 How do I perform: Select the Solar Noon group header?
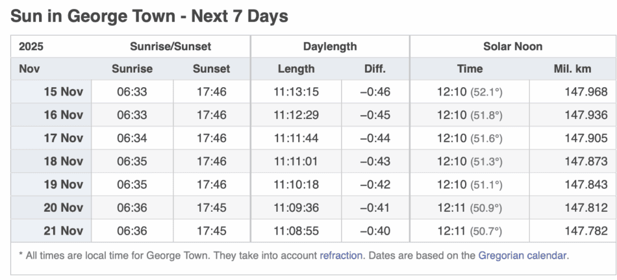512,47
